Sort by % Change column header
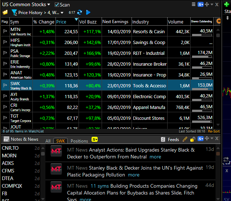The image size is (231, 201). 44,22
